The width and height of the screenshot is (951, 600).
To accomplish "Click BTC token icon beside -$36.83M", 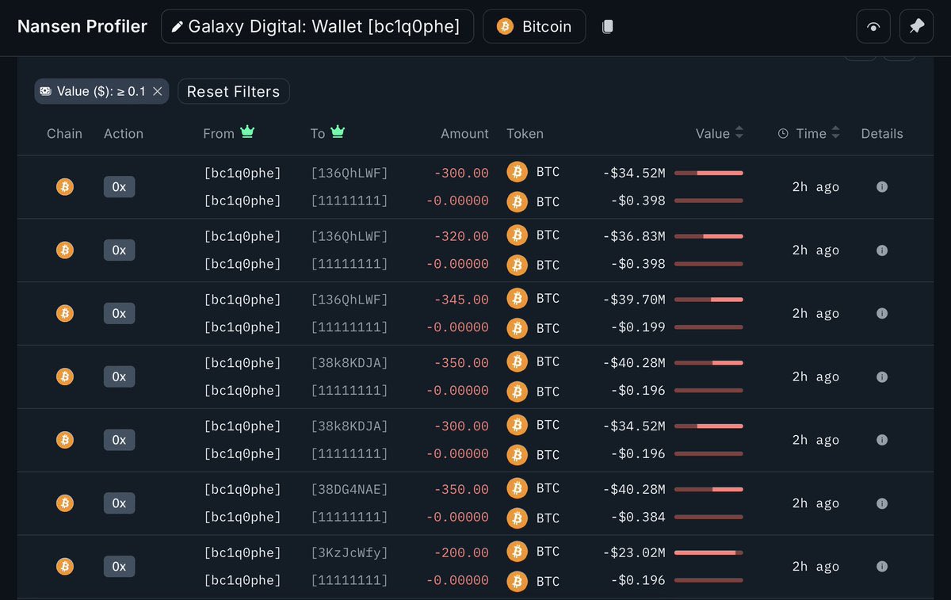I will 518,235.
